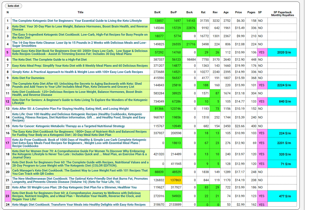Click the 'keto diet' keyword button

pyautogui.click(x=13, y=6)
